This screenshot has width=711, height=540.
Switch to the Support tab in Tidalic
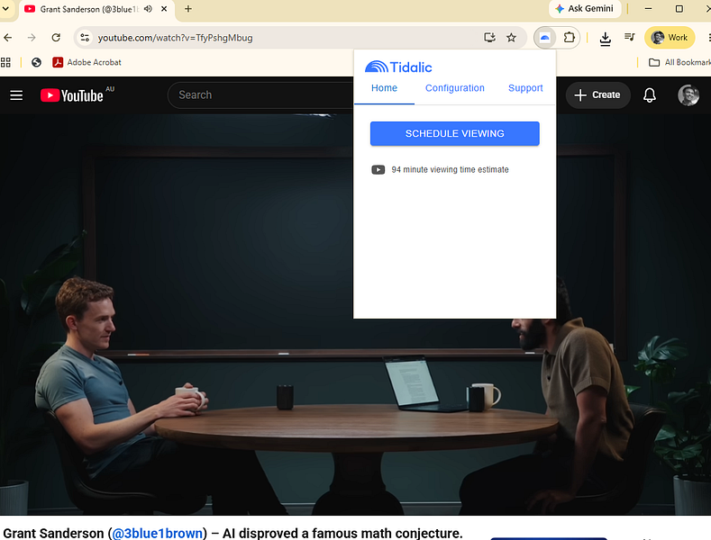525,88
